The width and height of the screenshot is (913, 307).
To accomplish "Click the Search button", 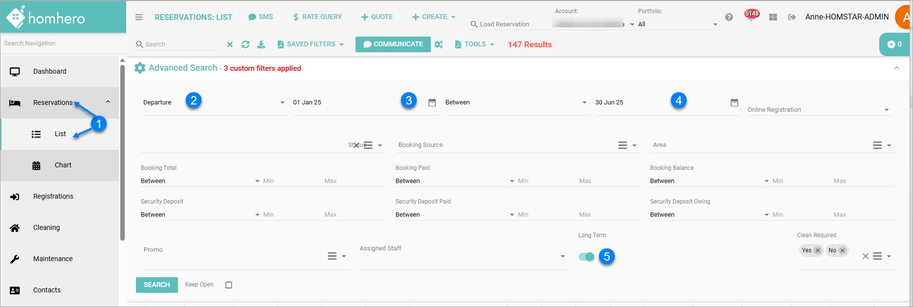I will [x=156, y=285].
